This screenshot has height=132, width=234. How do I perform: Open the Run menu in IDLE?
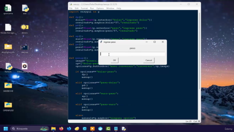pos(92,8)
